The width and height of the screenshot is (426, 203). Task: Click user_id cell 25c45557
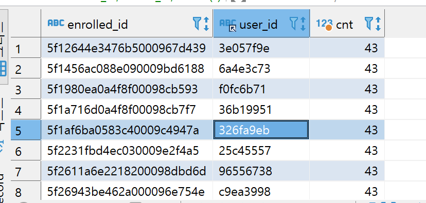click(261, 151)
